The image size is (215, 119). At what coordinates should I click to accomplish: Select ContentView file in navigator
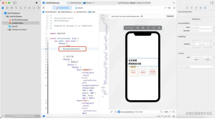(21, 23)
